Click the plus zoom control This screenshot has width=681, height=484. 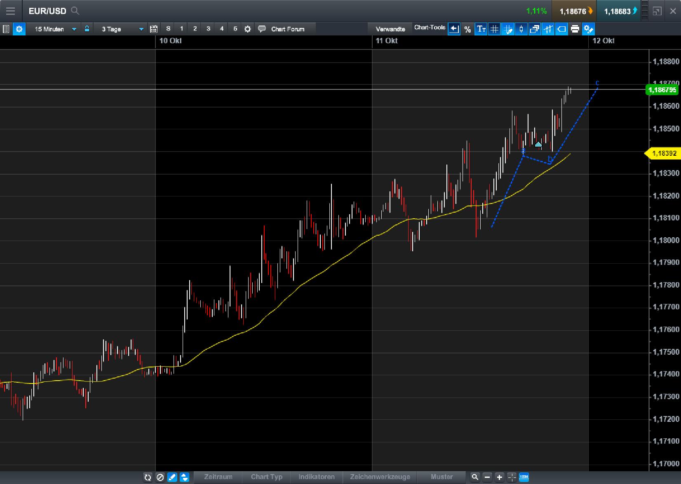(498, 477)
